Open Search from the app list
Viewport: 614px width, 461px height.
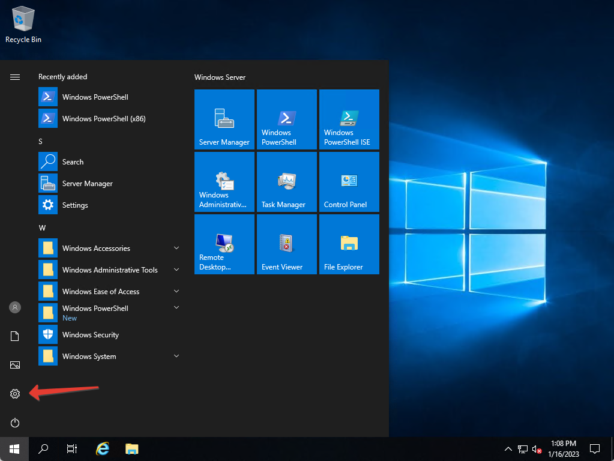click(73, 161)
